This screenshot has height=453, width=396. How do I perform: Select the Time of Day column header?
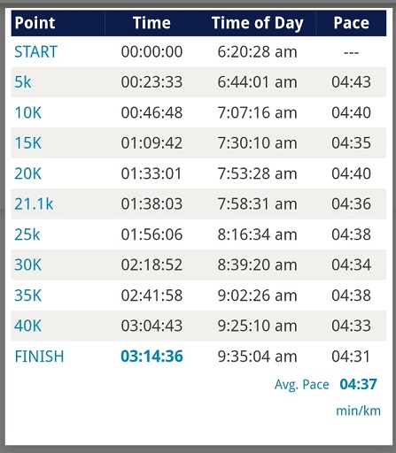(258, 23)
